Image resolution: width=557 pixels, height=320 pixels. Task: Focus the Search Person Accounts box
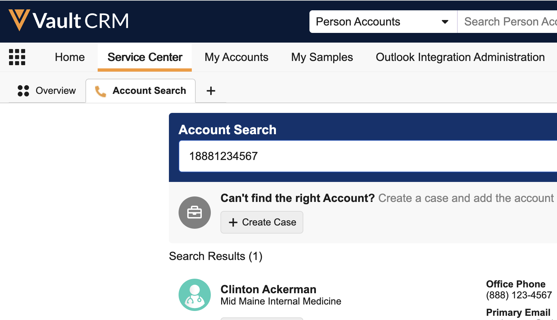[x=510, y=22]
